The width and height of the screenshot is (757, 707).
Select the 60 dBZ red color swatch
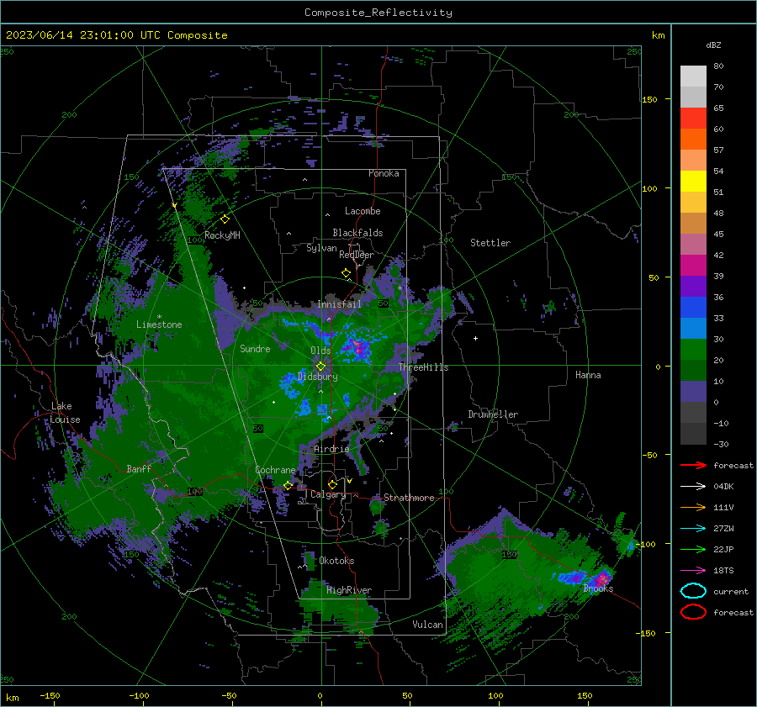point(693,119)
